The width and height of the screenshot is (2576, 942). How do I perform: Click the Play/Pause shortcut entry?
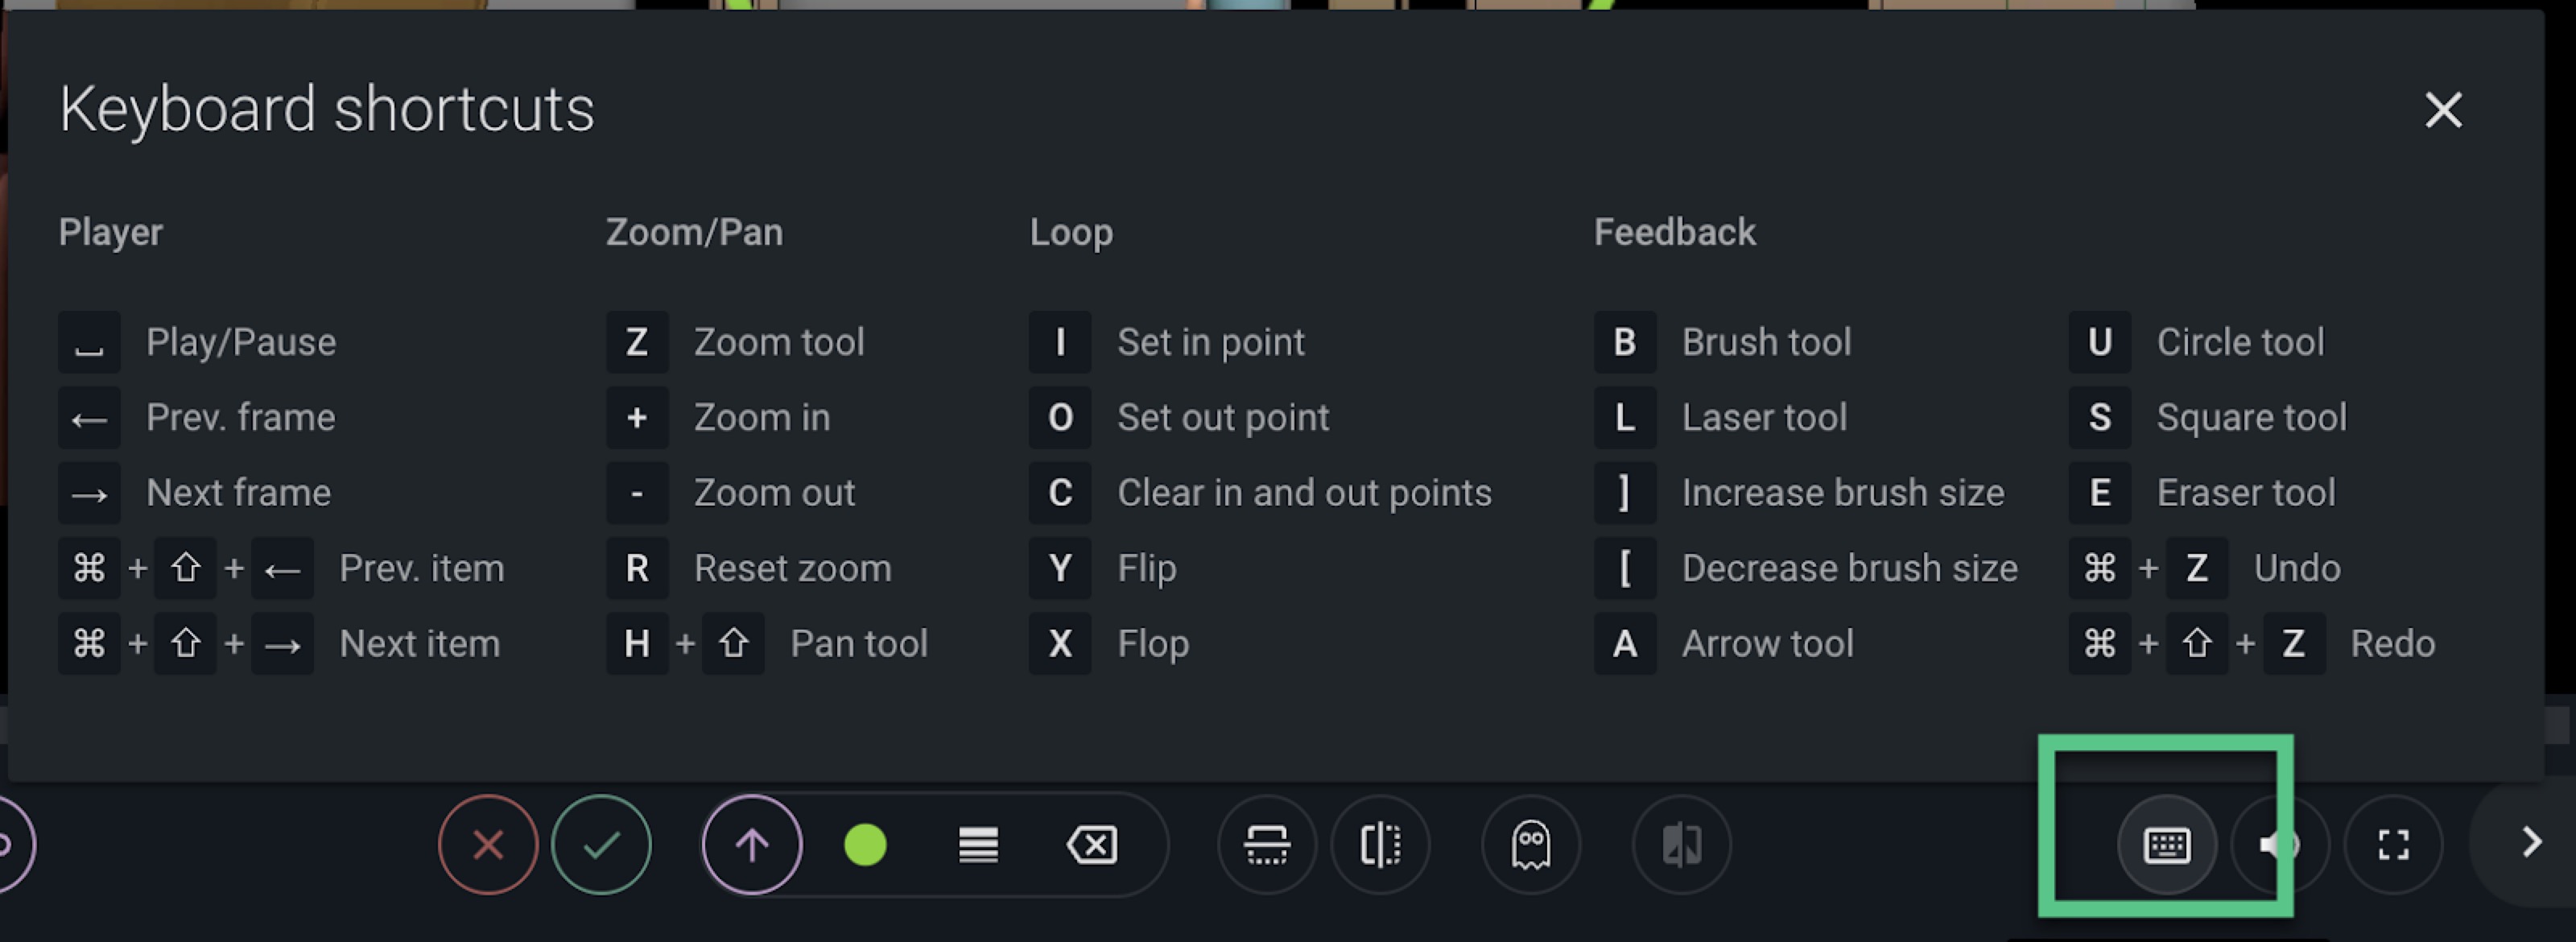pyautogui.click(x=197, y=342)
